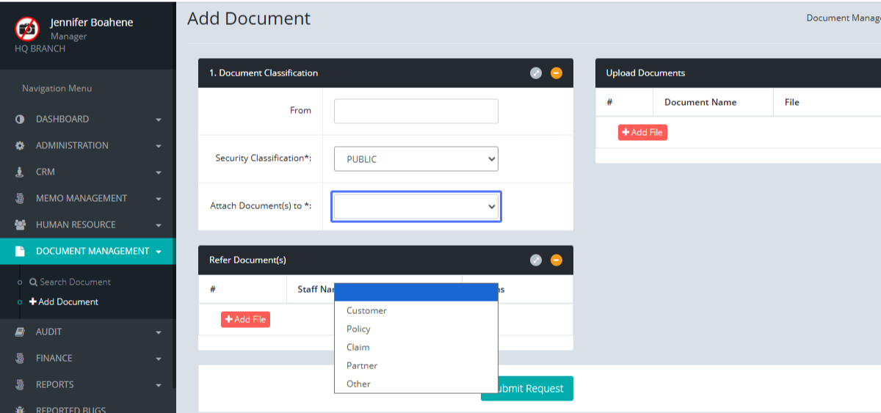Screen dimensions: 881x413
Task: Select Customer from the dropdown list
Action: click(366, 310)
